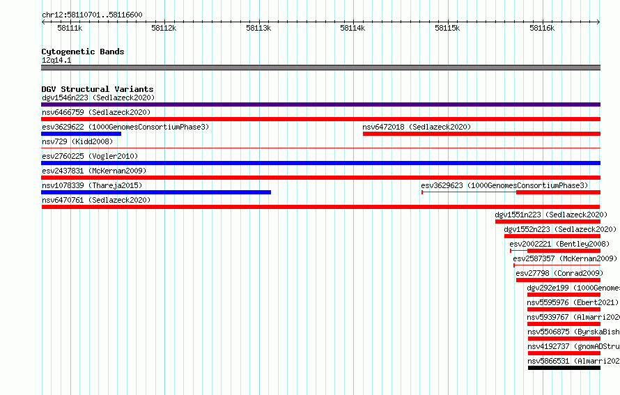Select the red esv2437831 variant bar
This screenshot has height=395, width=620.
pyautogui.click(x=320, y=178)
